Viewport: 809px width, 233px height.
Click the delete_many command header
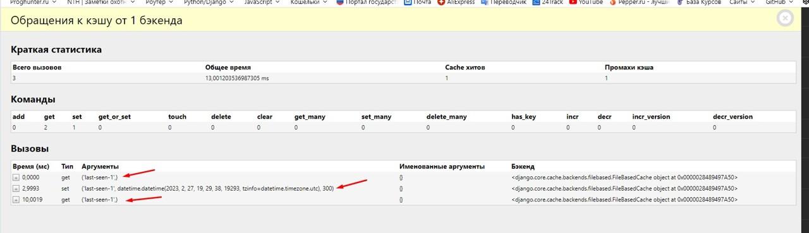[x=446, y=117]
